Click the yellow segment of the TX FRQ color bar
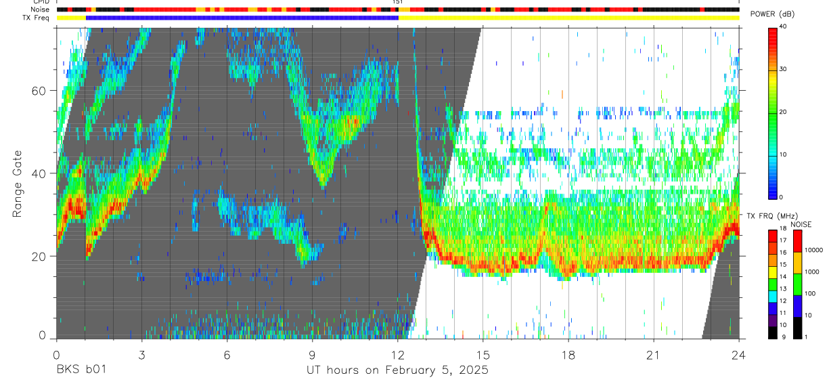The image size is (831, 384). point(773,272)
